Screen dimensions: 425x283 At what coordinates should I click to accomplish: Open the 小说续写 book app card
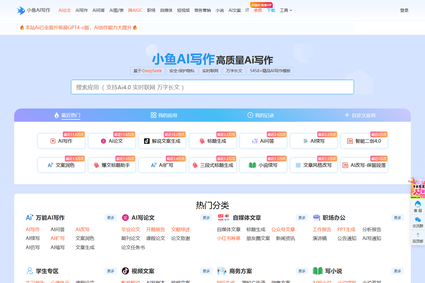pos(263,165)
